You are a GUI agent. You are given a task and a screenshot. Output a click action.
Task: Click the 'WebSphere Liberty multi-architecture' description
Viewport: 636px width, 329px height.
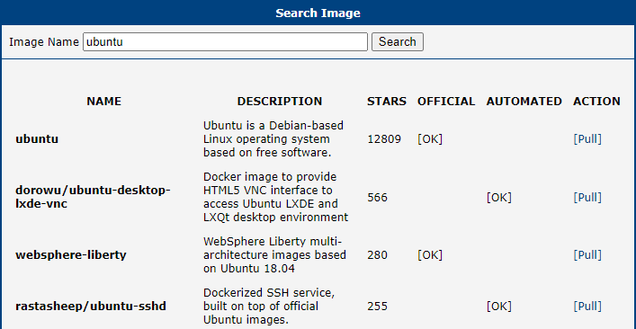click(274, 255)
